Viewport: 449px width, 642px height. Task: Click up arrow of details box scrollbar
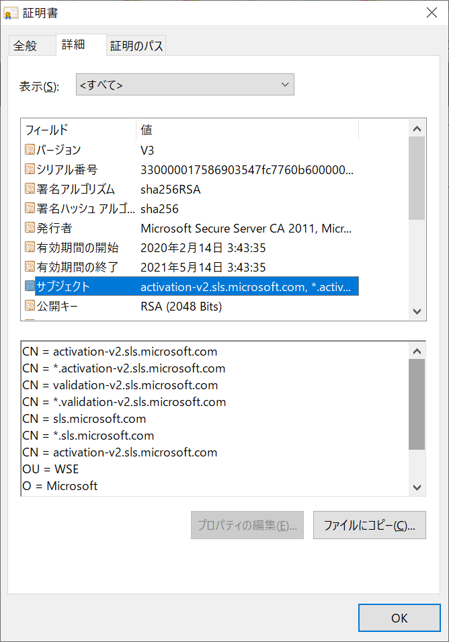pos(417,351)
